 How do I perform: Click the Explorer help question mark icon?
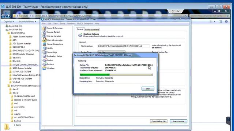(x=226, y=21)
